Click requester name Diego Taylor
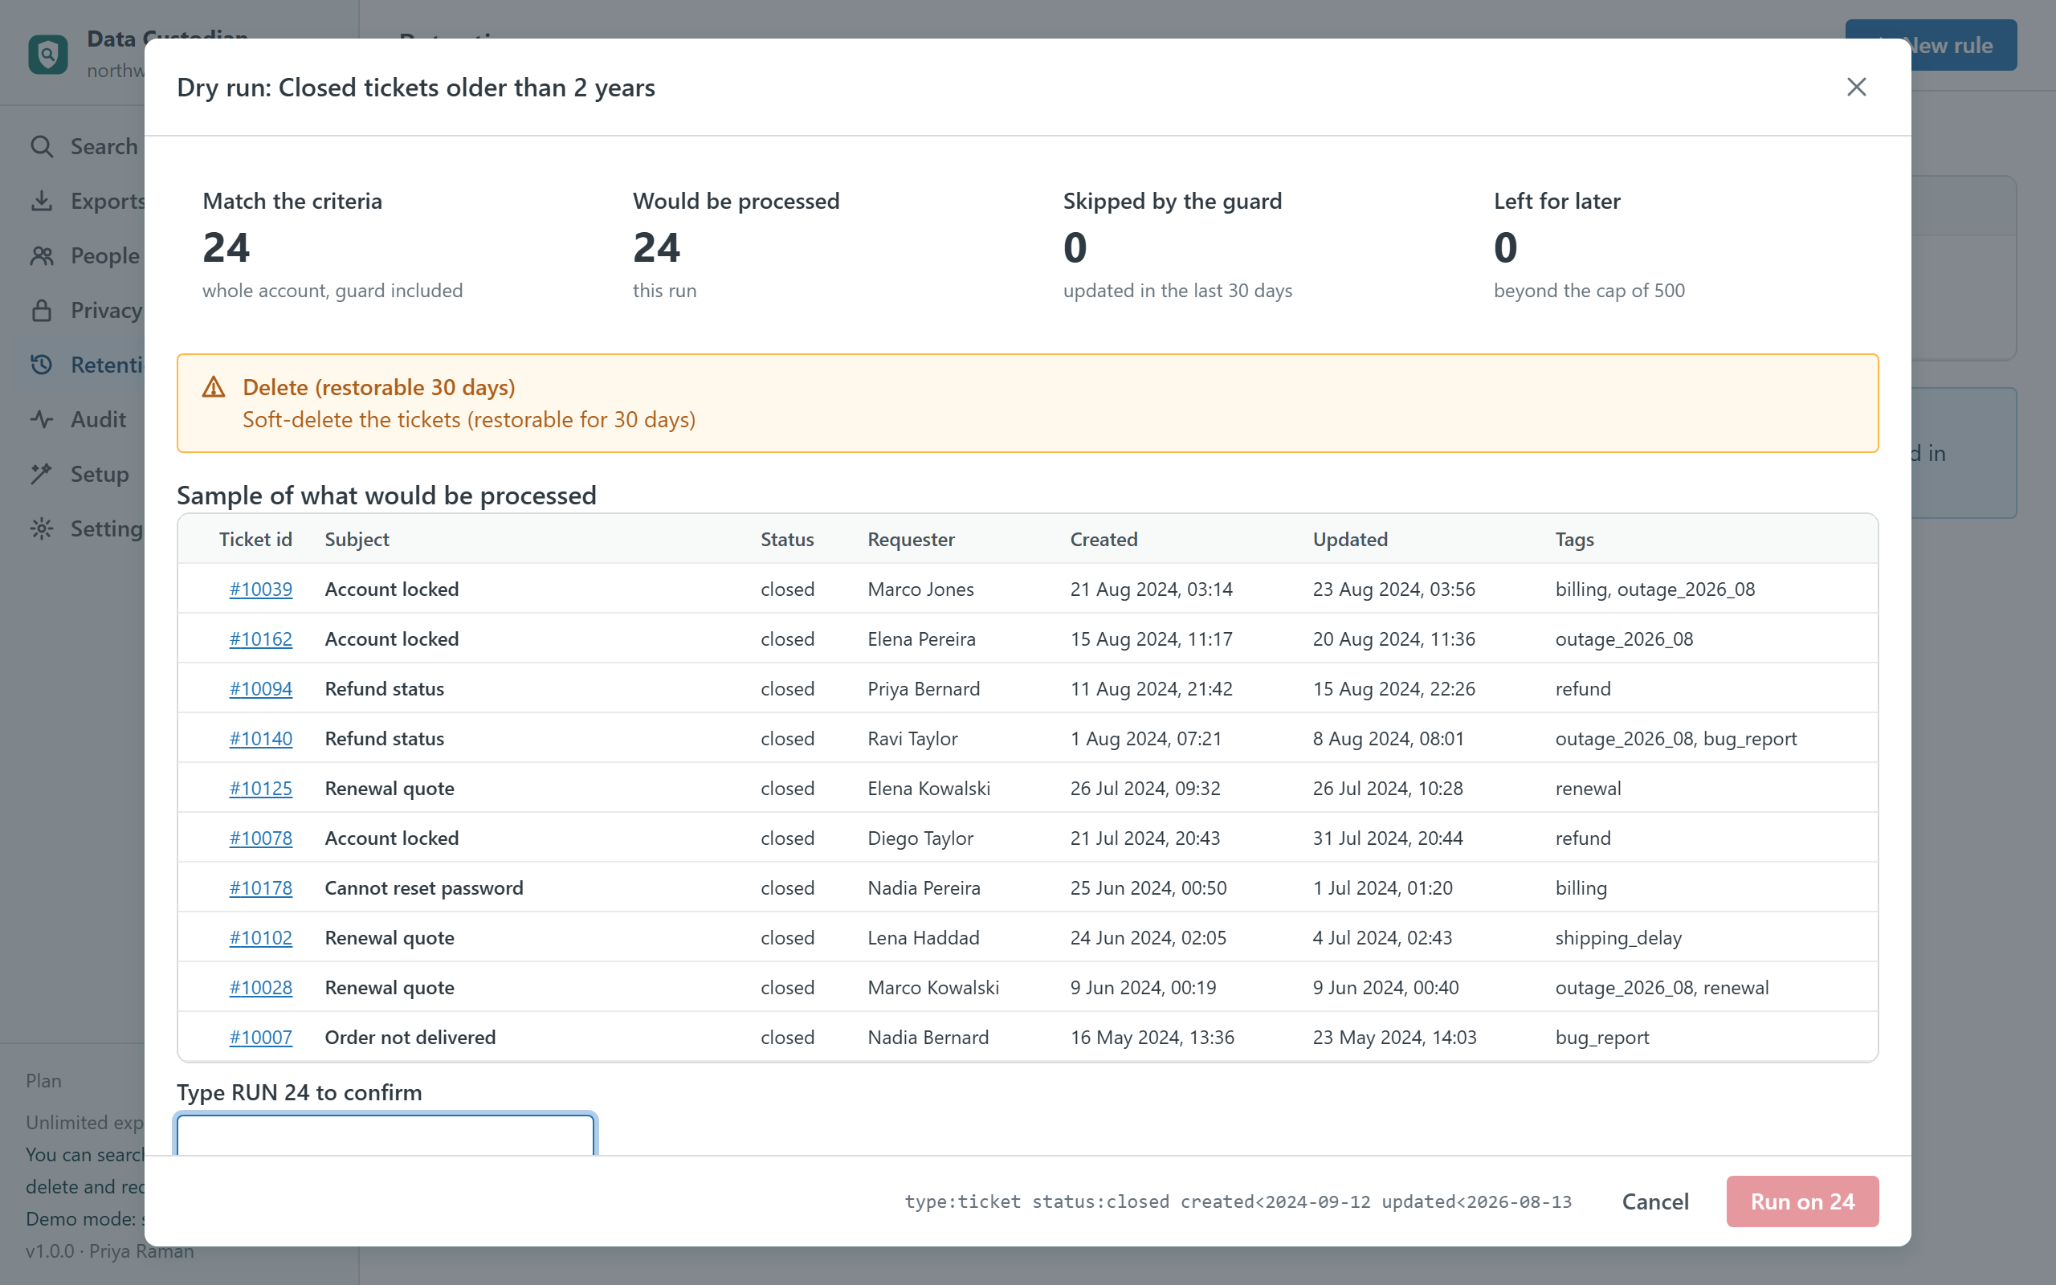 920,838
